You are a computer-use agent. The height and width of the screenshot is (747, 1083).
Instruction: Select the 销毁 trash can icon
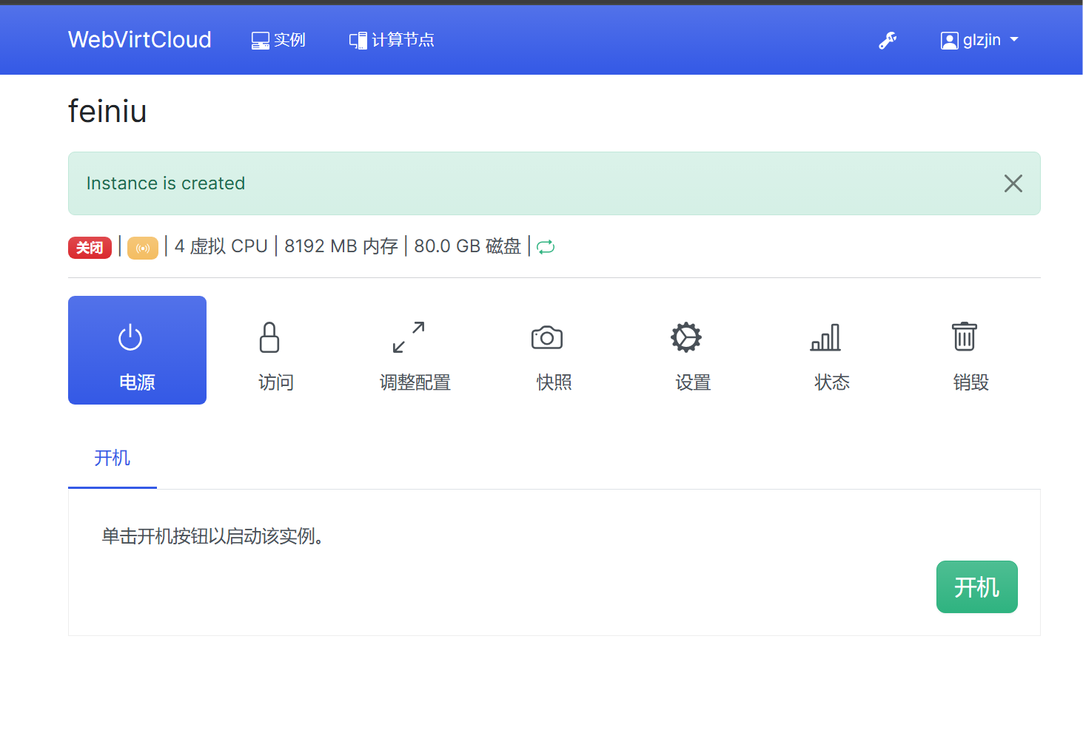pos(964,337)
